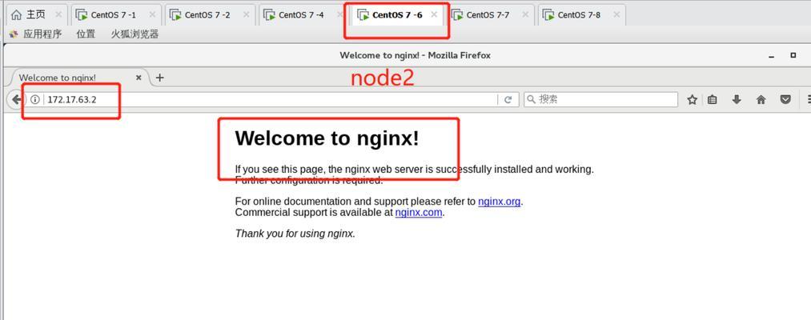Close the CentOS 7 -2 VM tab
811x320 pixels.
tap(247, 14)
